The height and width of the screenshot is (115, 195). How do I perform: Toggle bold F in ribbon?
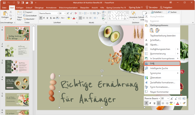[41, 18]
